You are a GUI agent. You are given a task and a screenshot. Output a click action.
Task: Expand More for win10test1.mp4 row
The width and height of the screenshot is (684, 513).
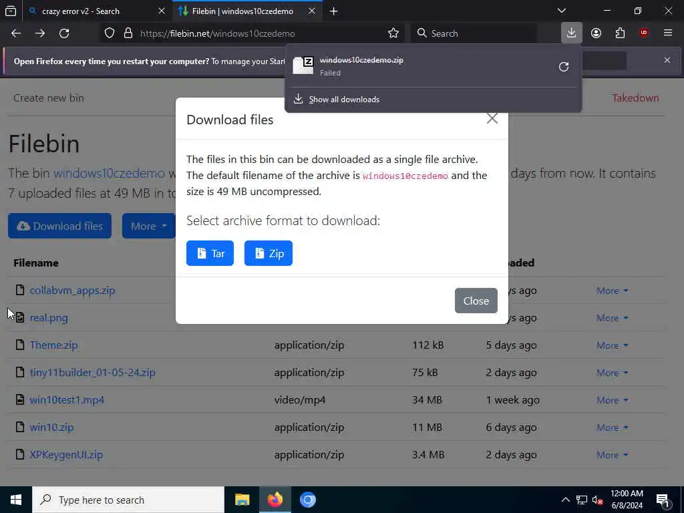(x=612, y=400)
